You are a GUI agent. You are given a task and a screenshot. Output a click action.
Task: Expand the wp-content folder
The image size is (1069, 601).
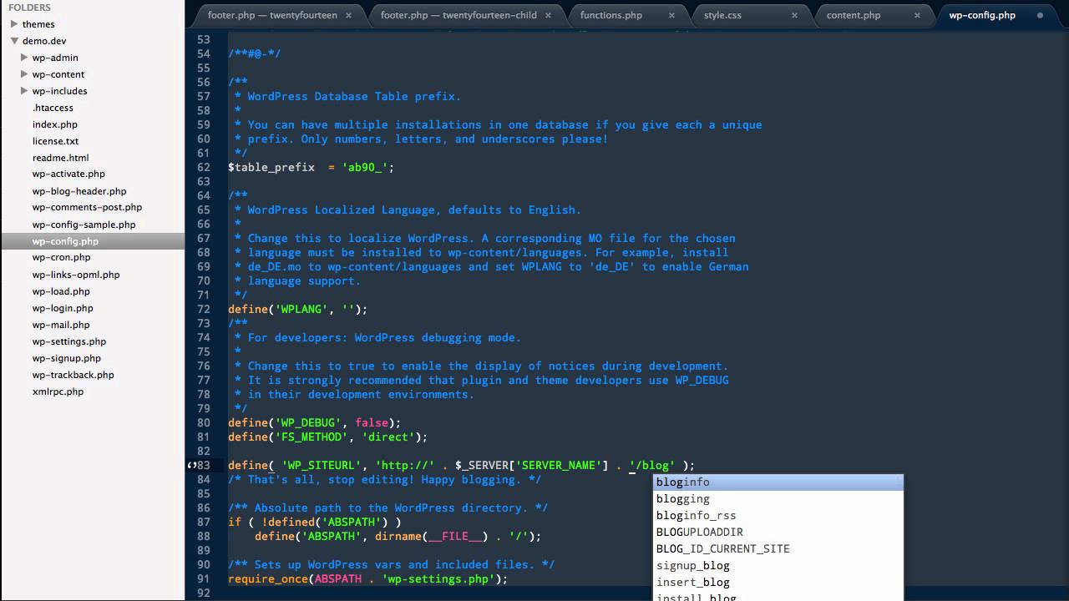24,74
